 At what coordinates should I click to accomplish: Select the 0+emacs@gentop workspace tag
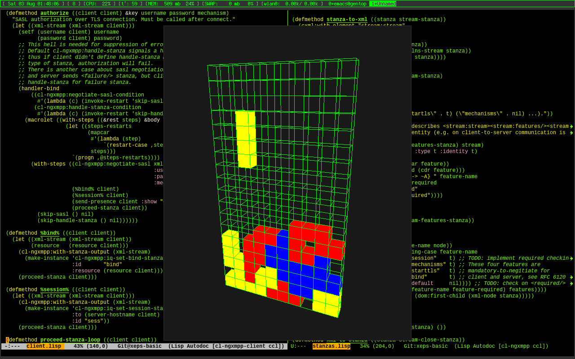pyautogui.click(x=347, y=4)
